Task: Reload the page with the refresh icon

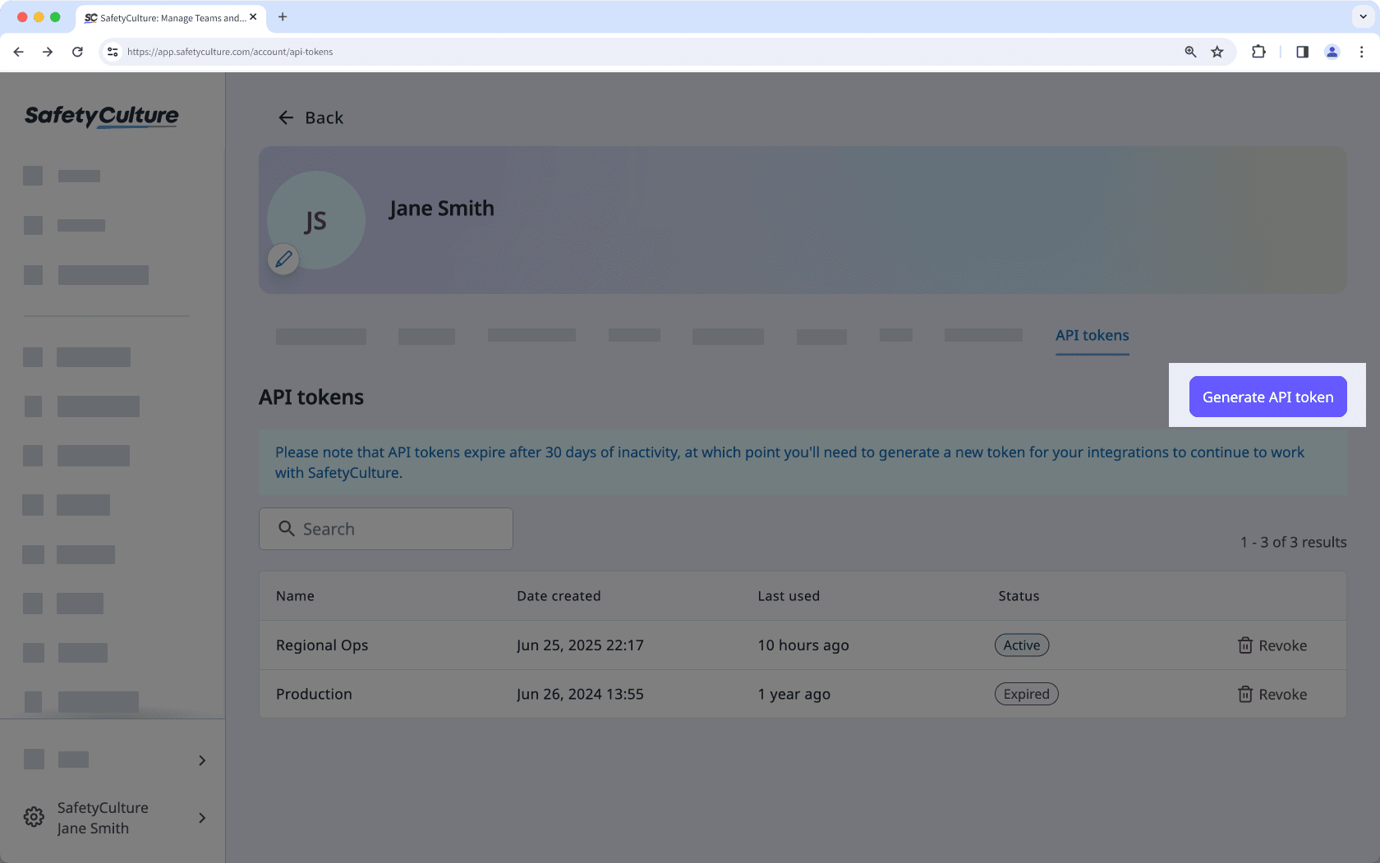Action: point(77,52)
